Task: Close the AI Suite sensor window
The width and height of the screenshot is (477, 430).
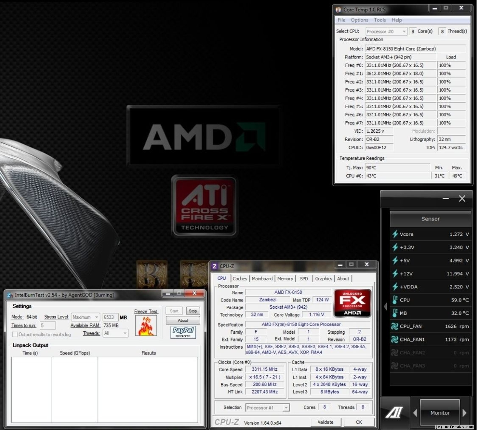Action: (462, 199)
